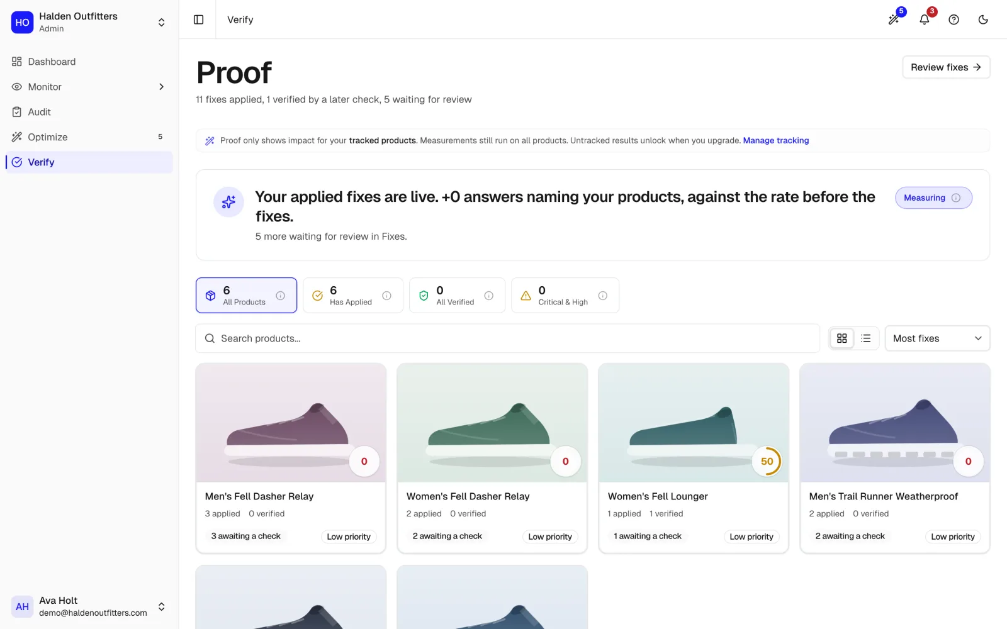Open Men's Fell Dasher Relay thumbnail
1007x629 pixels.
click(x=291, y=423)
